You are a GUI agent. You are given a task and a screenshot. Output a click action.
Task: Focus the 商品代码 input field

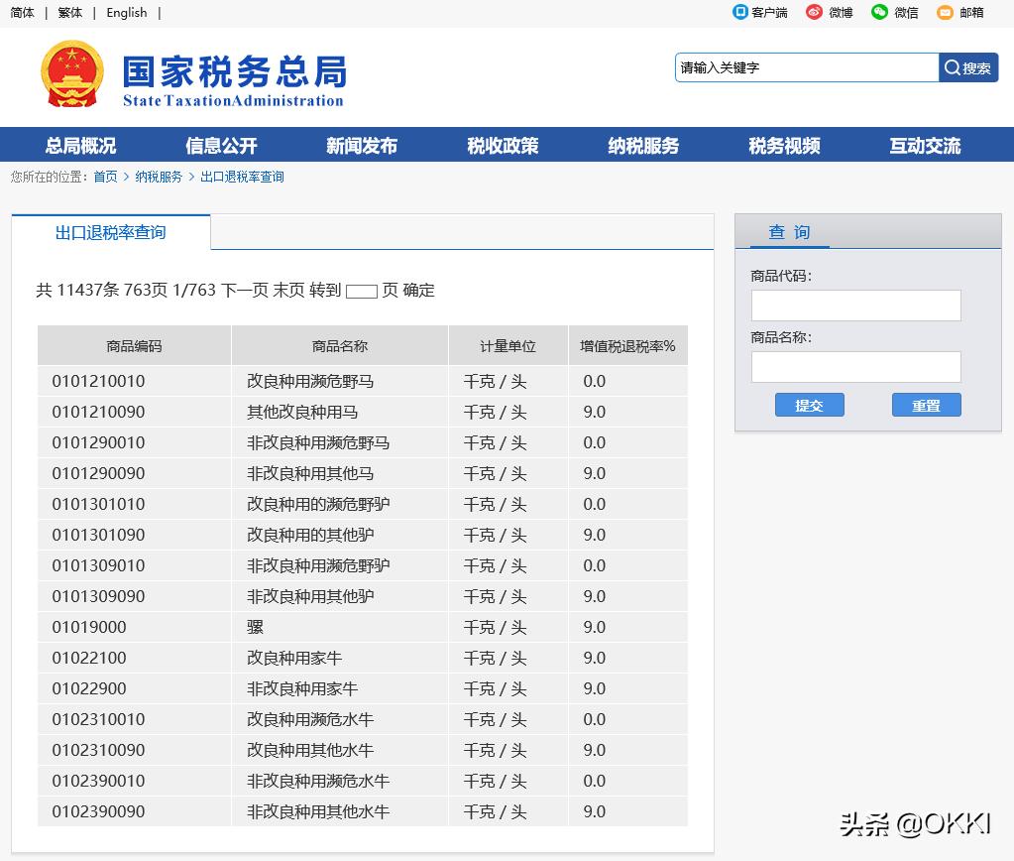pyautogui.click(x=855, y=306)
